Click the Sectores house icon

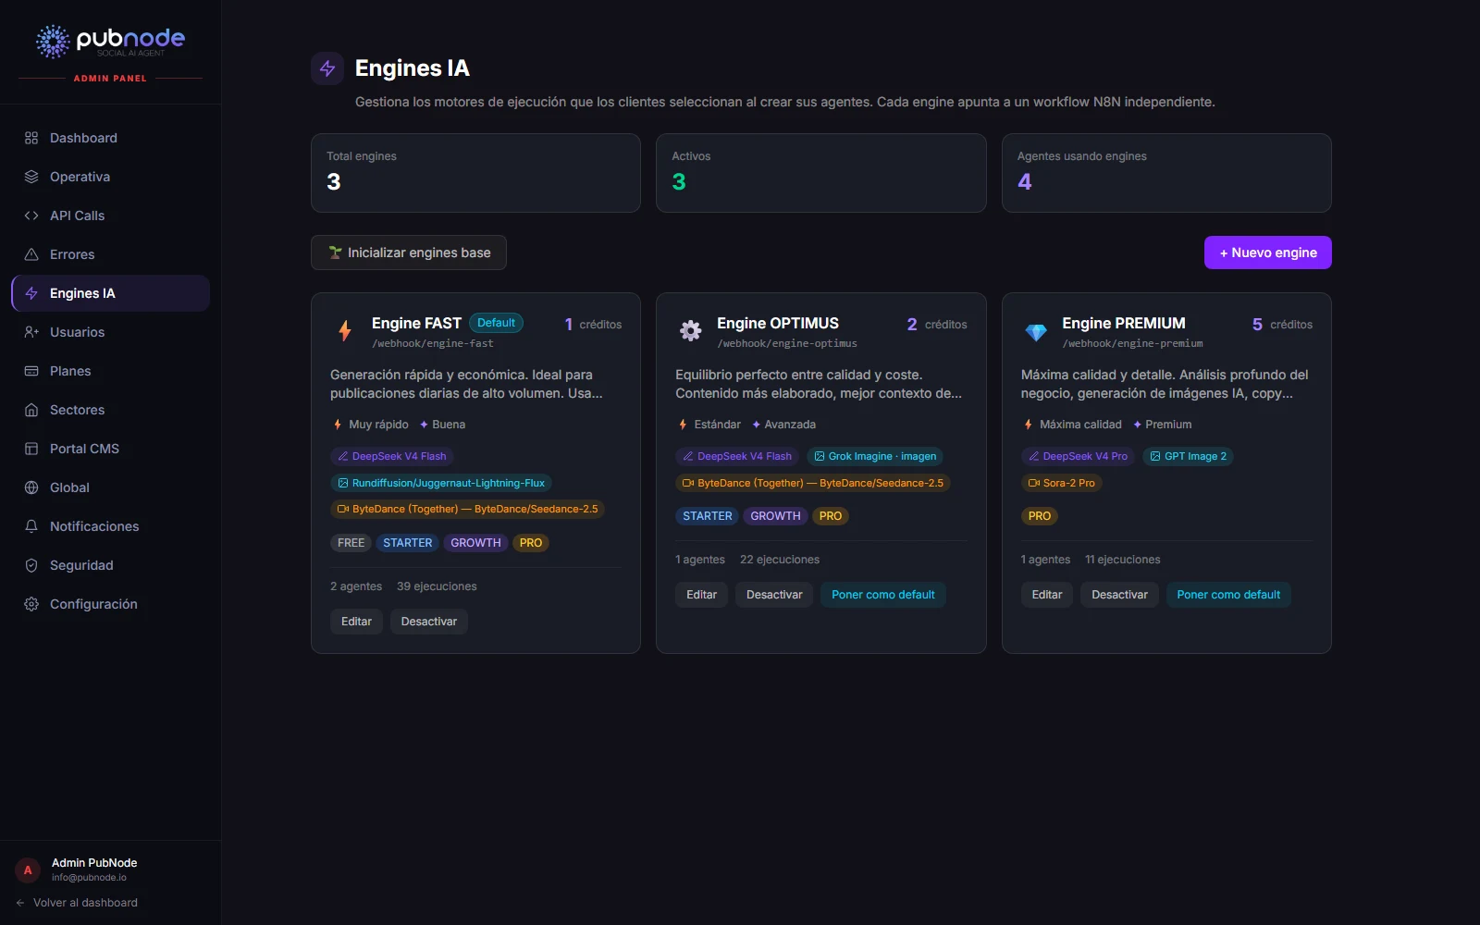point(31,410)
